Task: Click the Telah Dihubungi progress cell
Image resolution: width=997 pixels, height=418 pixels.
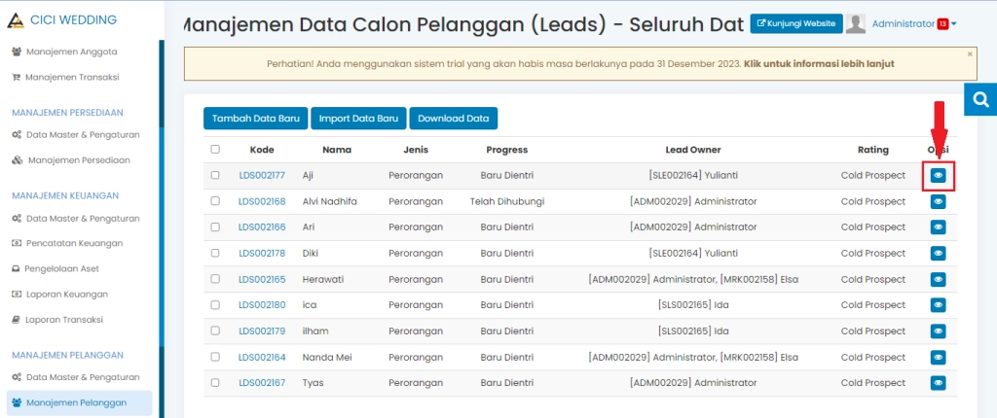Action: point(506,201)
